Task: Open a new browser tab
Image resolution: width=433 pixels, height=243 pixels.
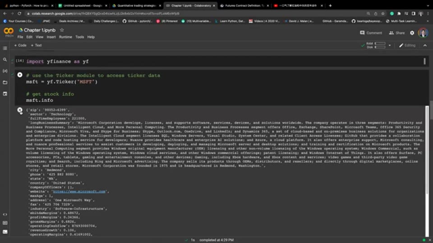Action: 330,5
